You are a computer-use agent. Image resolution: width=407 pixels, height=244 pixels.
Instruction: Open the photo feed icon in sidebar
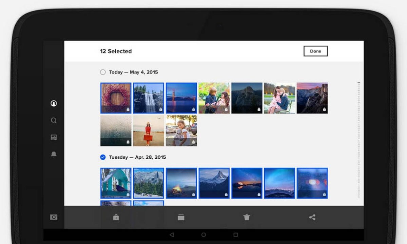tap(54, 137)
